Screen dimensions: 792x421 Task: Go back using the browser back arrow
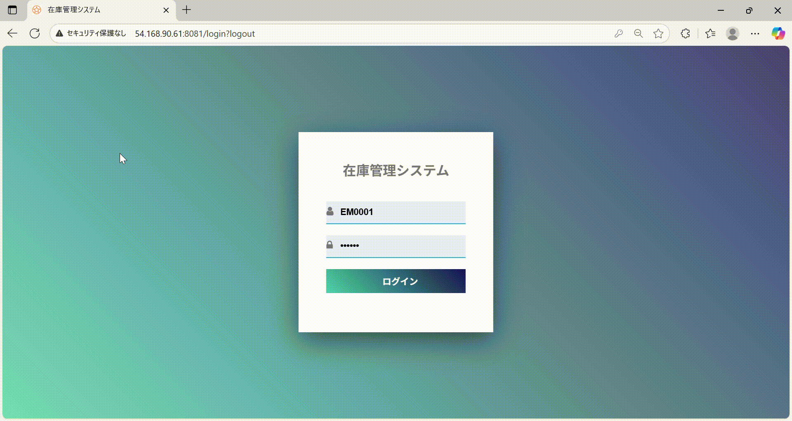pos(12,33)
